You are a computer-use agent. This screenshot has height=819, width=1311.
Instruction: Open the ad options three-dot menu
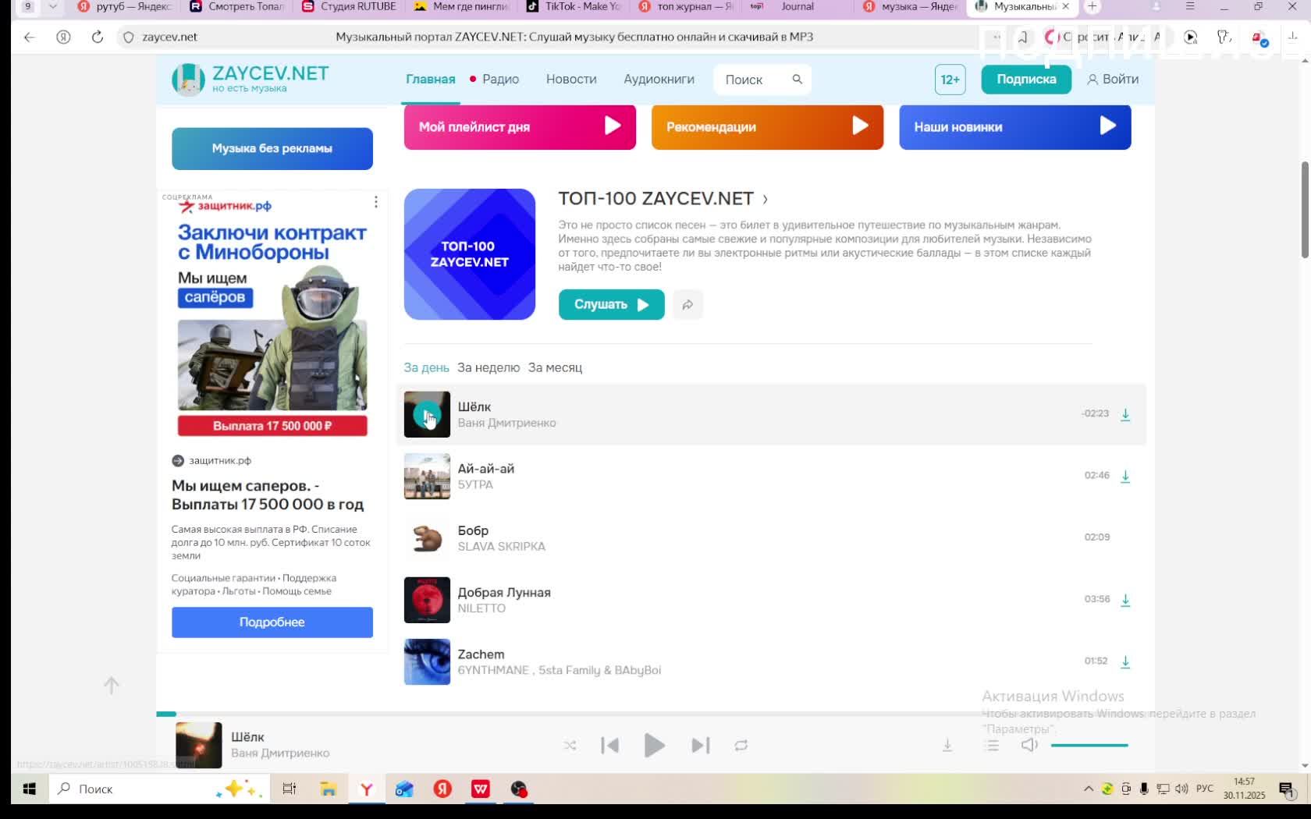pos(376,202)
